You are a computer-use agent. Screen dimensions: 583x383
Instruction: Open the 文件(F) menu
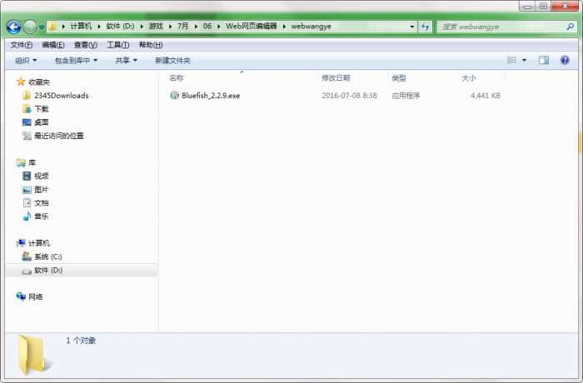coord(21,45)
